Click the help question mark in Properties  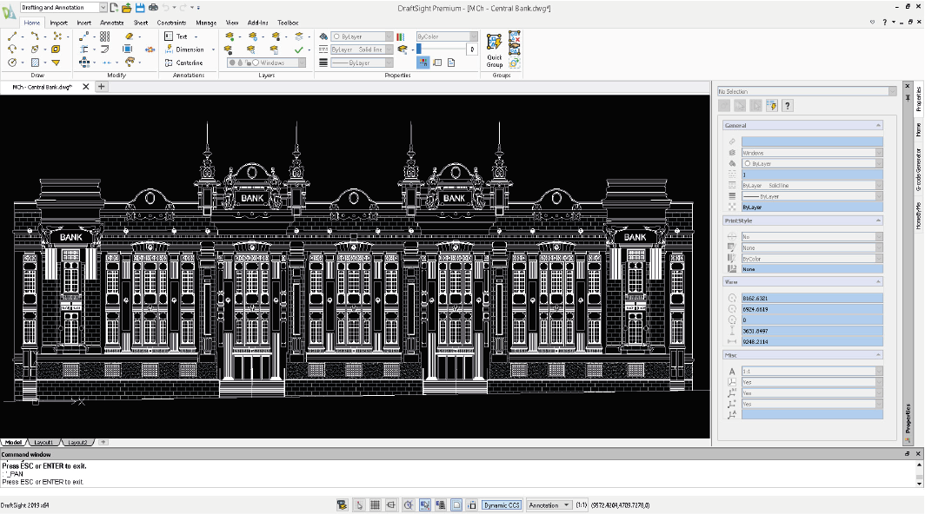787,106
